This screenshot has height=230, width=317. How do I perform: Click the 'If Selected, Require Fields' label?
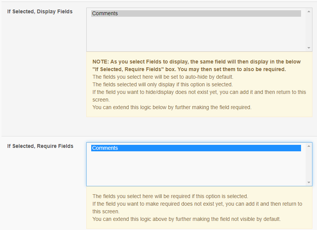(x=40, y=146)
